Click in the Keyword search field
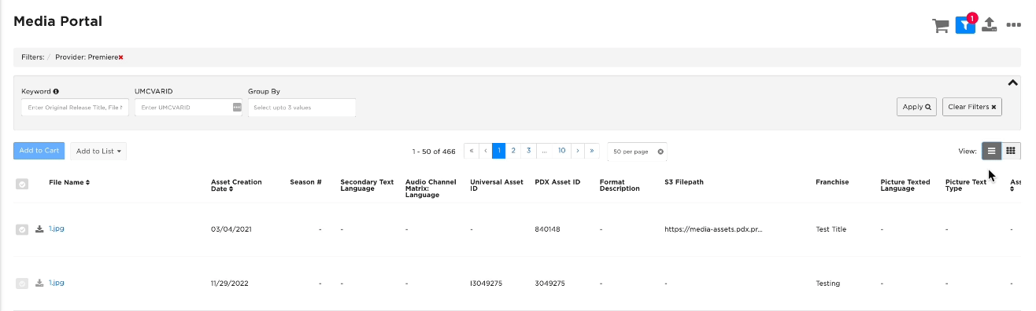Image resolution: width=1036 pixels, height=311 pixels. click(x=75, y=107)
